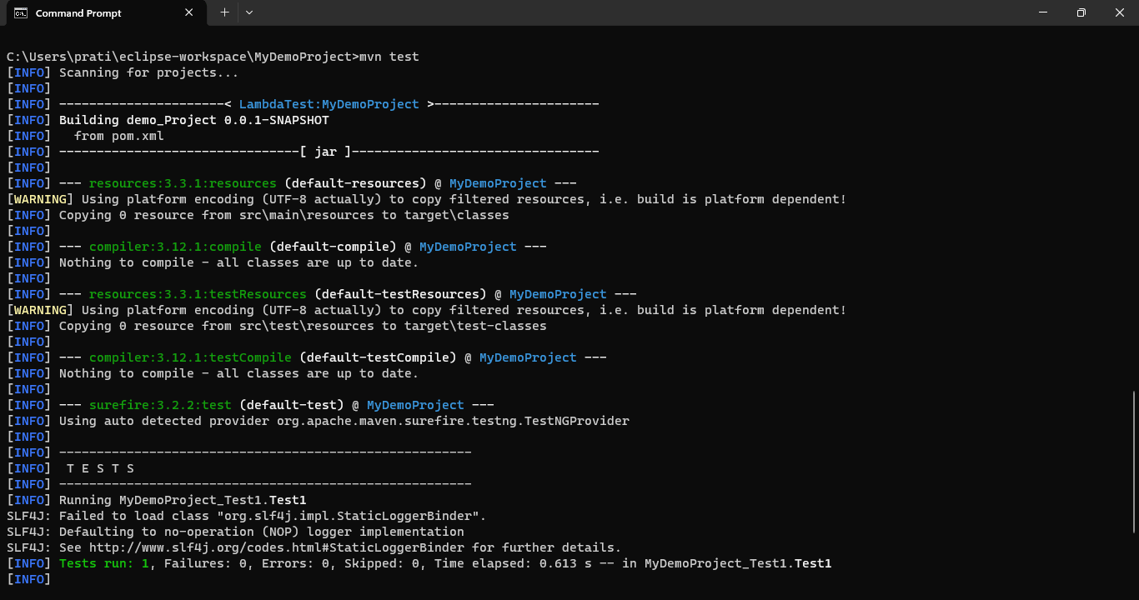
Task: Click the 'LambdaTest:MyDemoProject' header text
Action: [329, 104]
